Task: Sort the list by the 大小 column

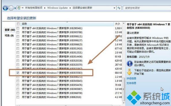Action: (x=118, y=24)
